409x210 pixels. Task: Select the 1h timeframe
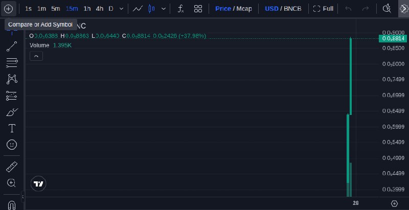click(x=87, y=9)
